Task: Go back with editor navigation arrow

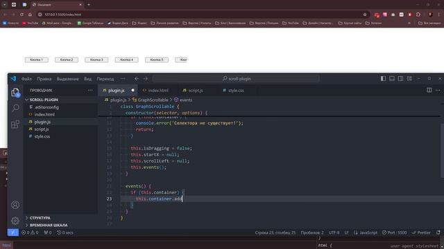Action: click(x=137, y=79)
